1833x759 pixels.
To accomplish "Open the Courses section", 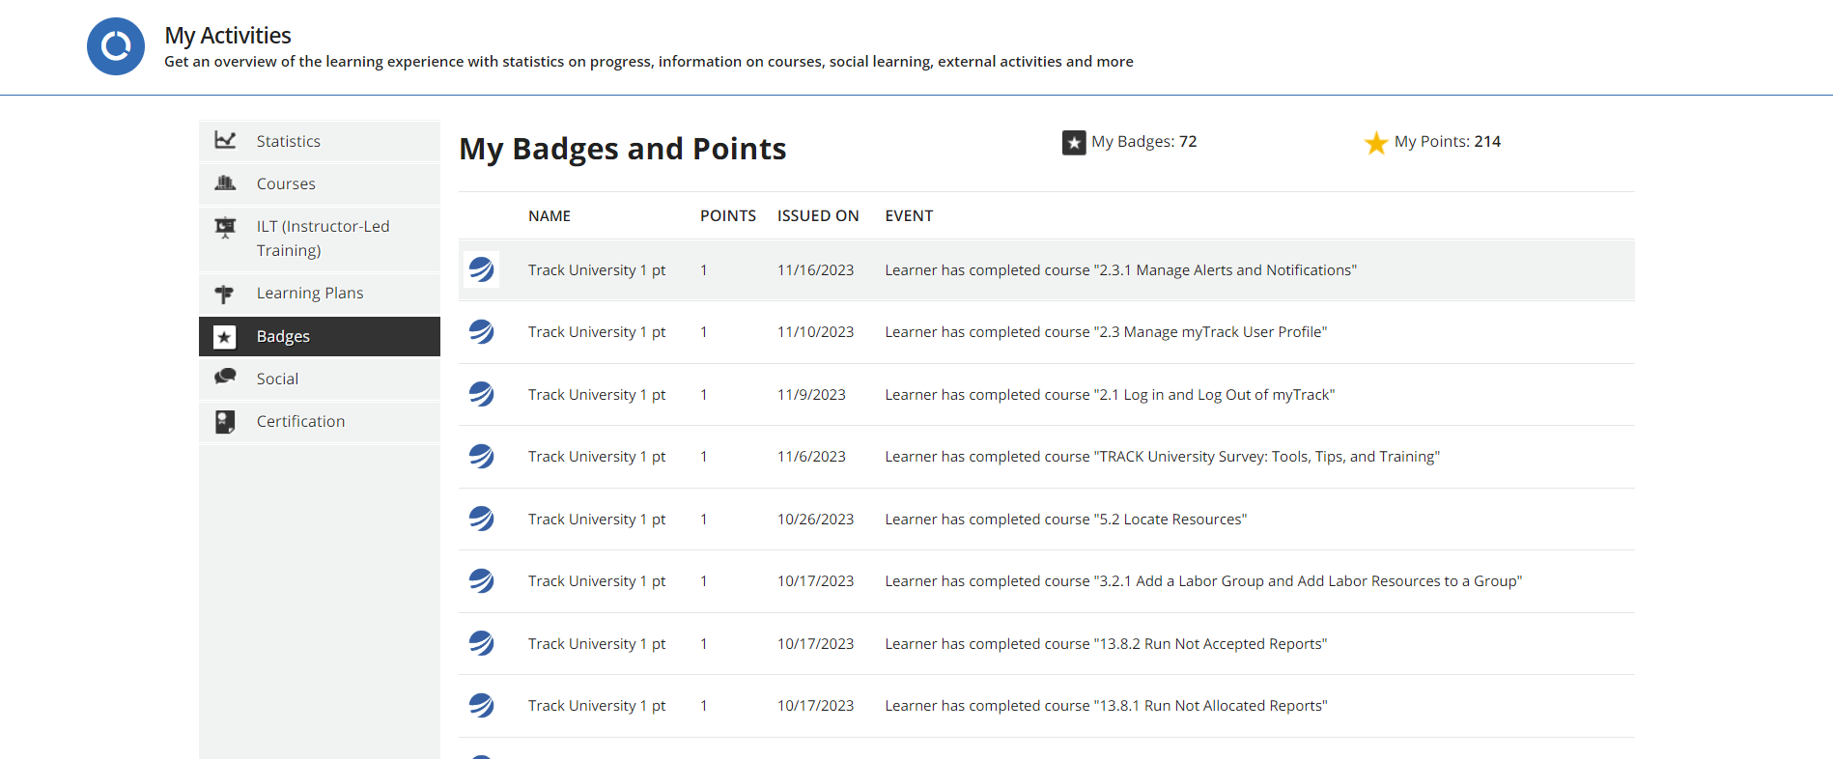I will (x=320, y=183).
